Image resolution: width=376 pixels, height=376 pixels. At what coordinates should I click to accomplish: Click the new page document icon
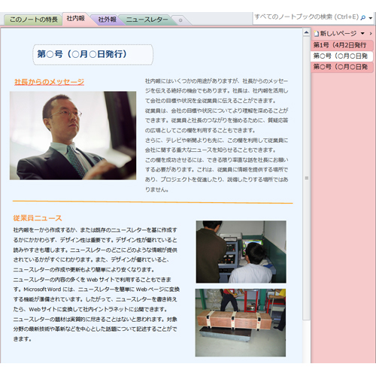click(317, 33)
